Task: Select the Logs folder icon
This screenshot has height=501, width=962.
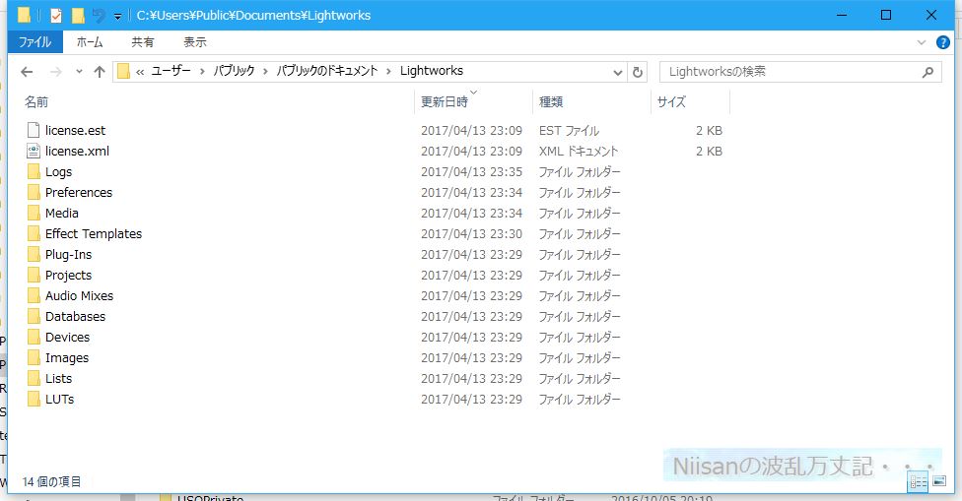Action: click(x=34, y=171)
